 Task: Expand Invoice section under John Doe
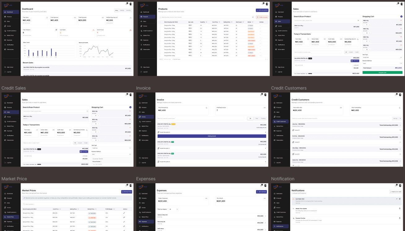347,130
